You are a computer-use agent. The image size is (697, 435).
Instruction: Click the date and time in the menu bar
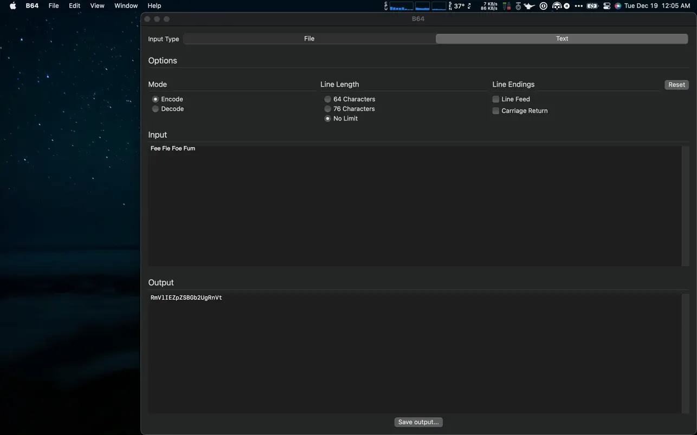[657, 6]
